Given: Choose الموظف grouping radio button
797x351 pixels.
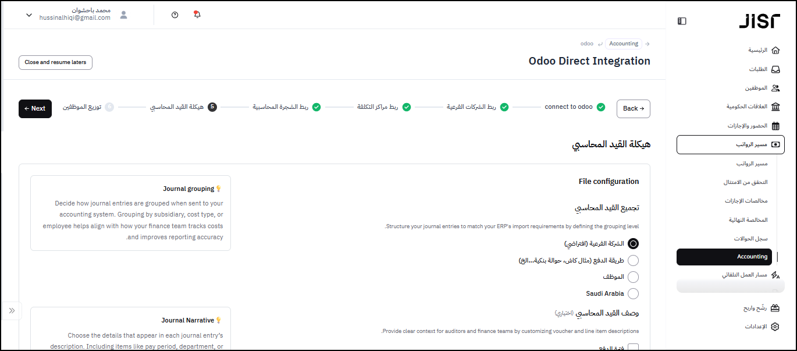Looking at the screenshot, I should pos(633,277).
